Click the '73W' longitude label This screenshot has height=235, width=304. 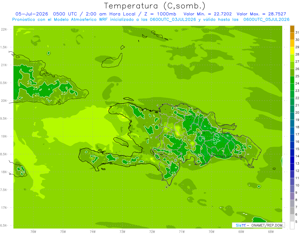point(122,232)
